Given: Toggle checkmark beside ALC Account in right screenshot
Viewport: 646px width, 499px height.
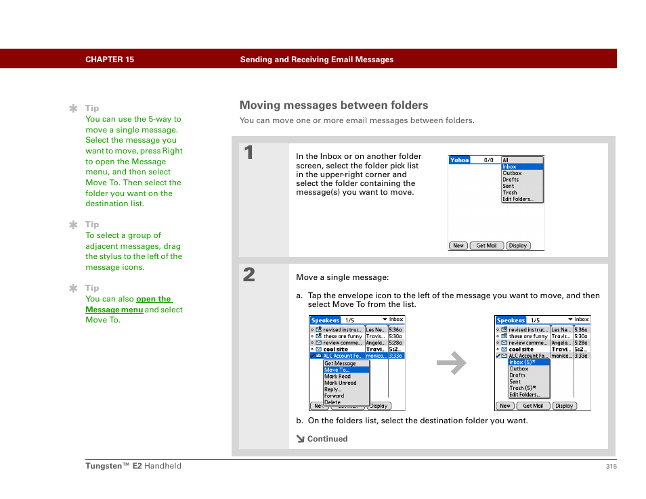Looking at the screenshot, I should coord(498,356).
